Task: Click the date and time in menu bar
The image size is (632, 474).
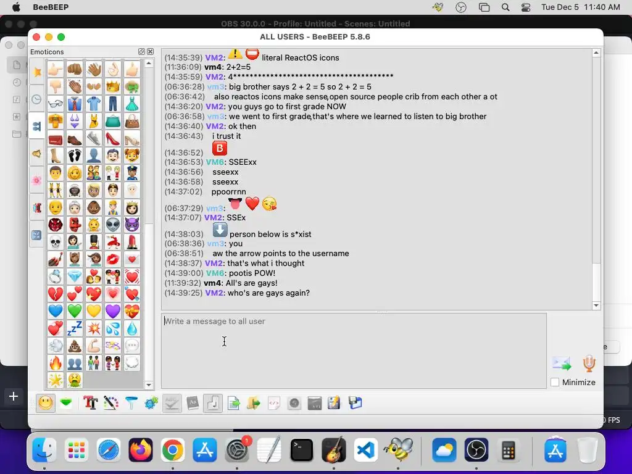Action: pyautogui.click(x=581, y=7)
